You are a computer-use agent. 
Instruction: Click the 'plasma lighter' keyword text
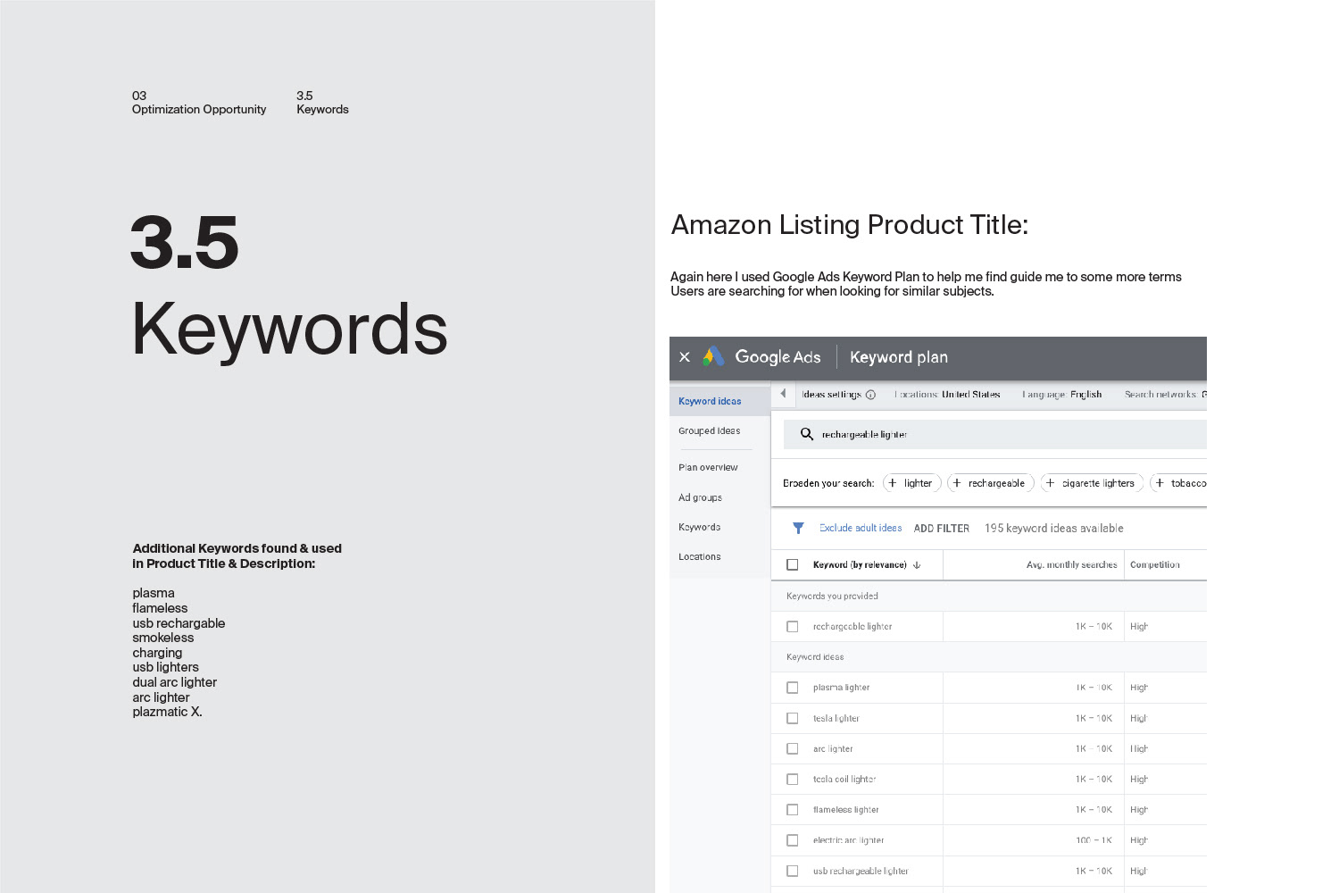click(x=841, y=688)
